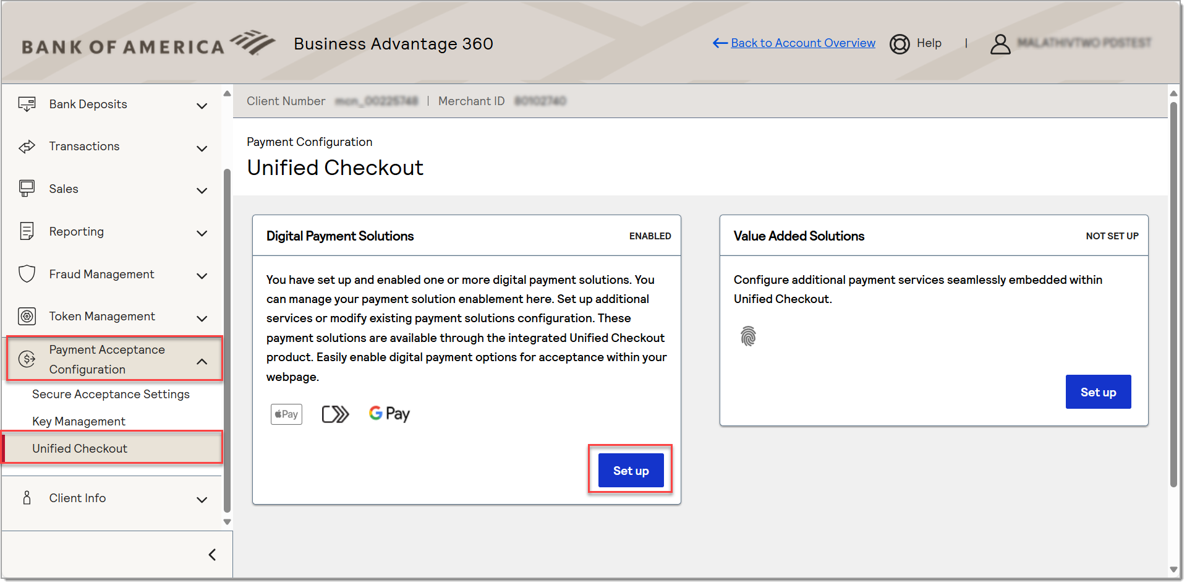Viewport: 1187px width, 585px height.
Task: Click Set up for Digital Payment Solutions
Action: (x=631, y=471)
